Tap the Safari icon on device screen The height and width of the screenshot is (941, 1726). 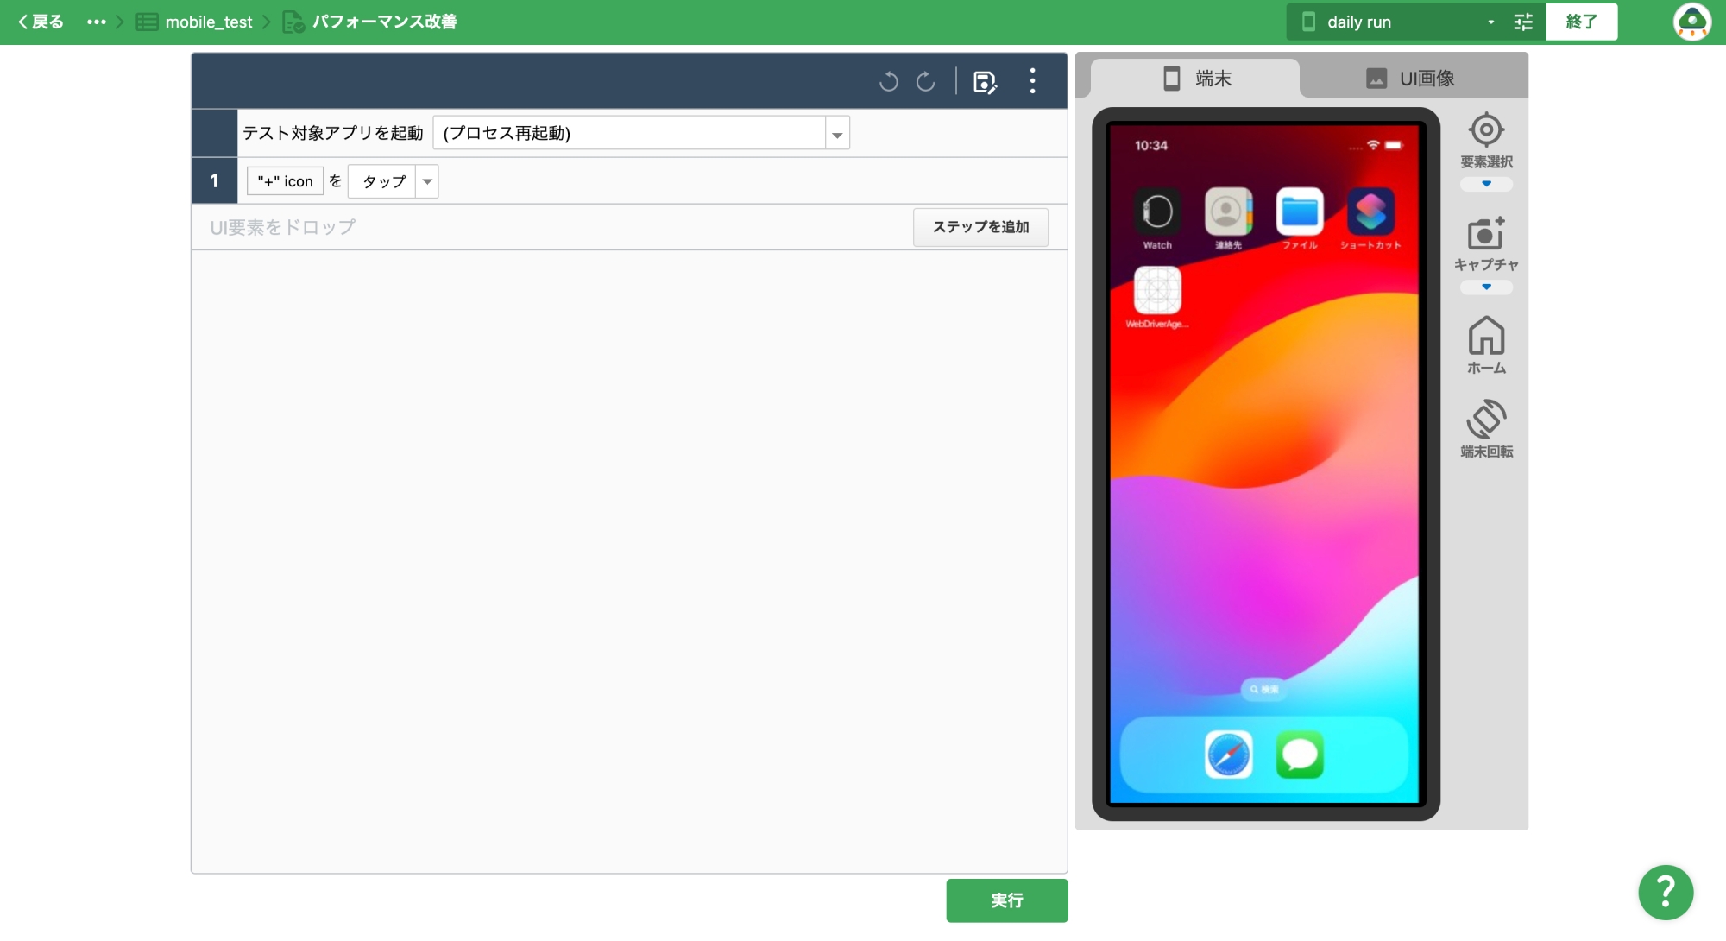(1228, 755)
